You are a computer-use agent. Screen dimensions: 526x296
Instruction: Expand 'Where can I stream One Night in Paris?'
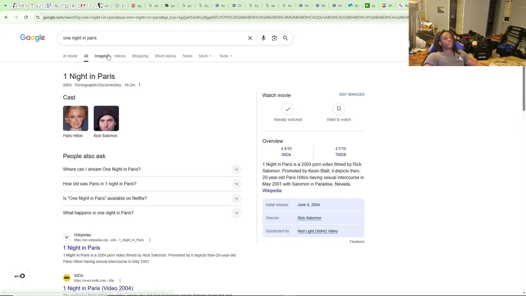pos(152,169)
